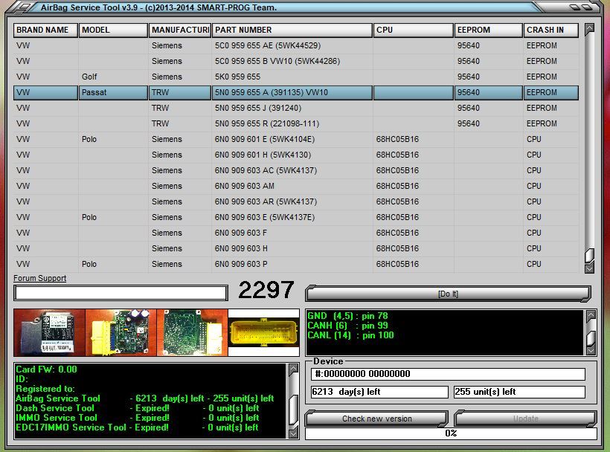Click the "6213 day(s) left" field
The width and height of the screenshot is (610, 452).
(x=379, y=392)
